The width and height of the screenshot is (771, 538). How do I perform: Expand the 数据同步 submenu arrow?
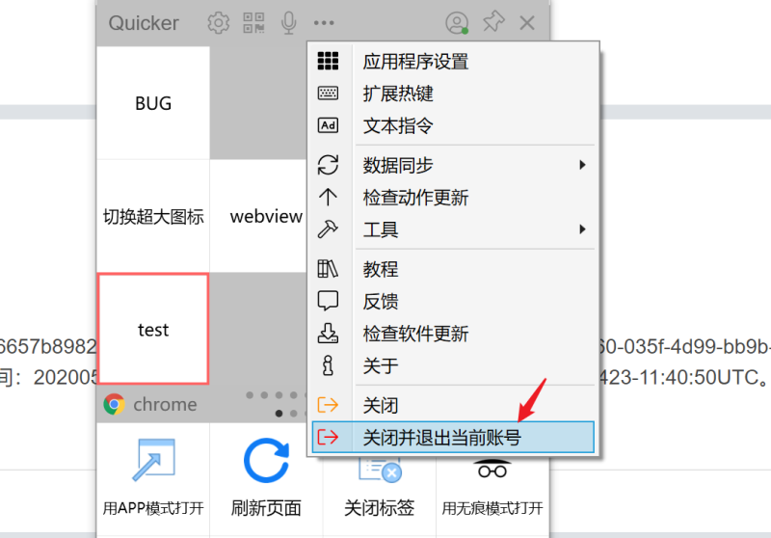pos(582,165)
